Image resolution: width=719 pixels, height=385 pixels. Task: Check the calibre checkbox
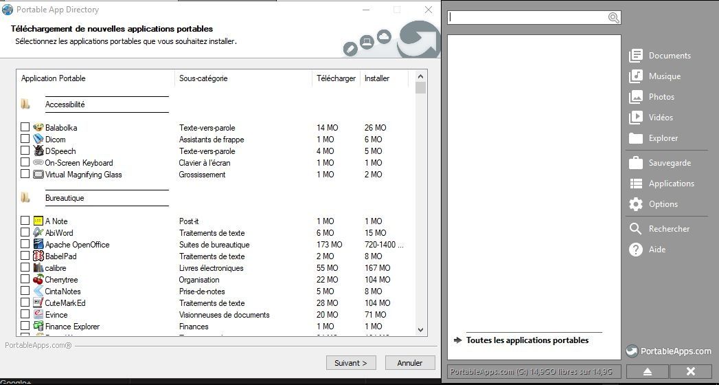point(25,267)
